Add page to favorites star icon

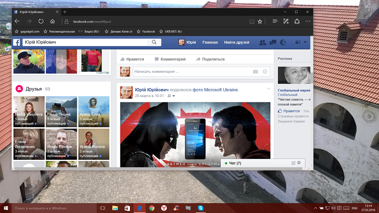(260, 22)
